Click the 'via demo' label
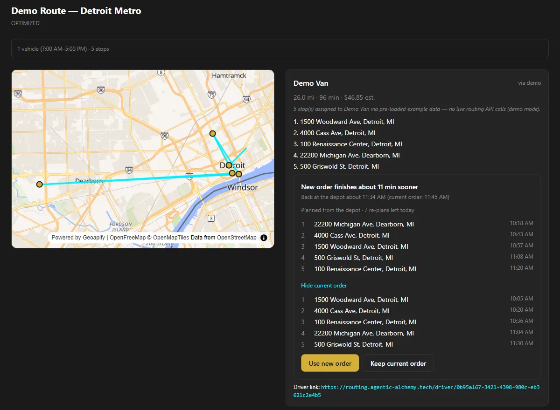 [529, 83]
